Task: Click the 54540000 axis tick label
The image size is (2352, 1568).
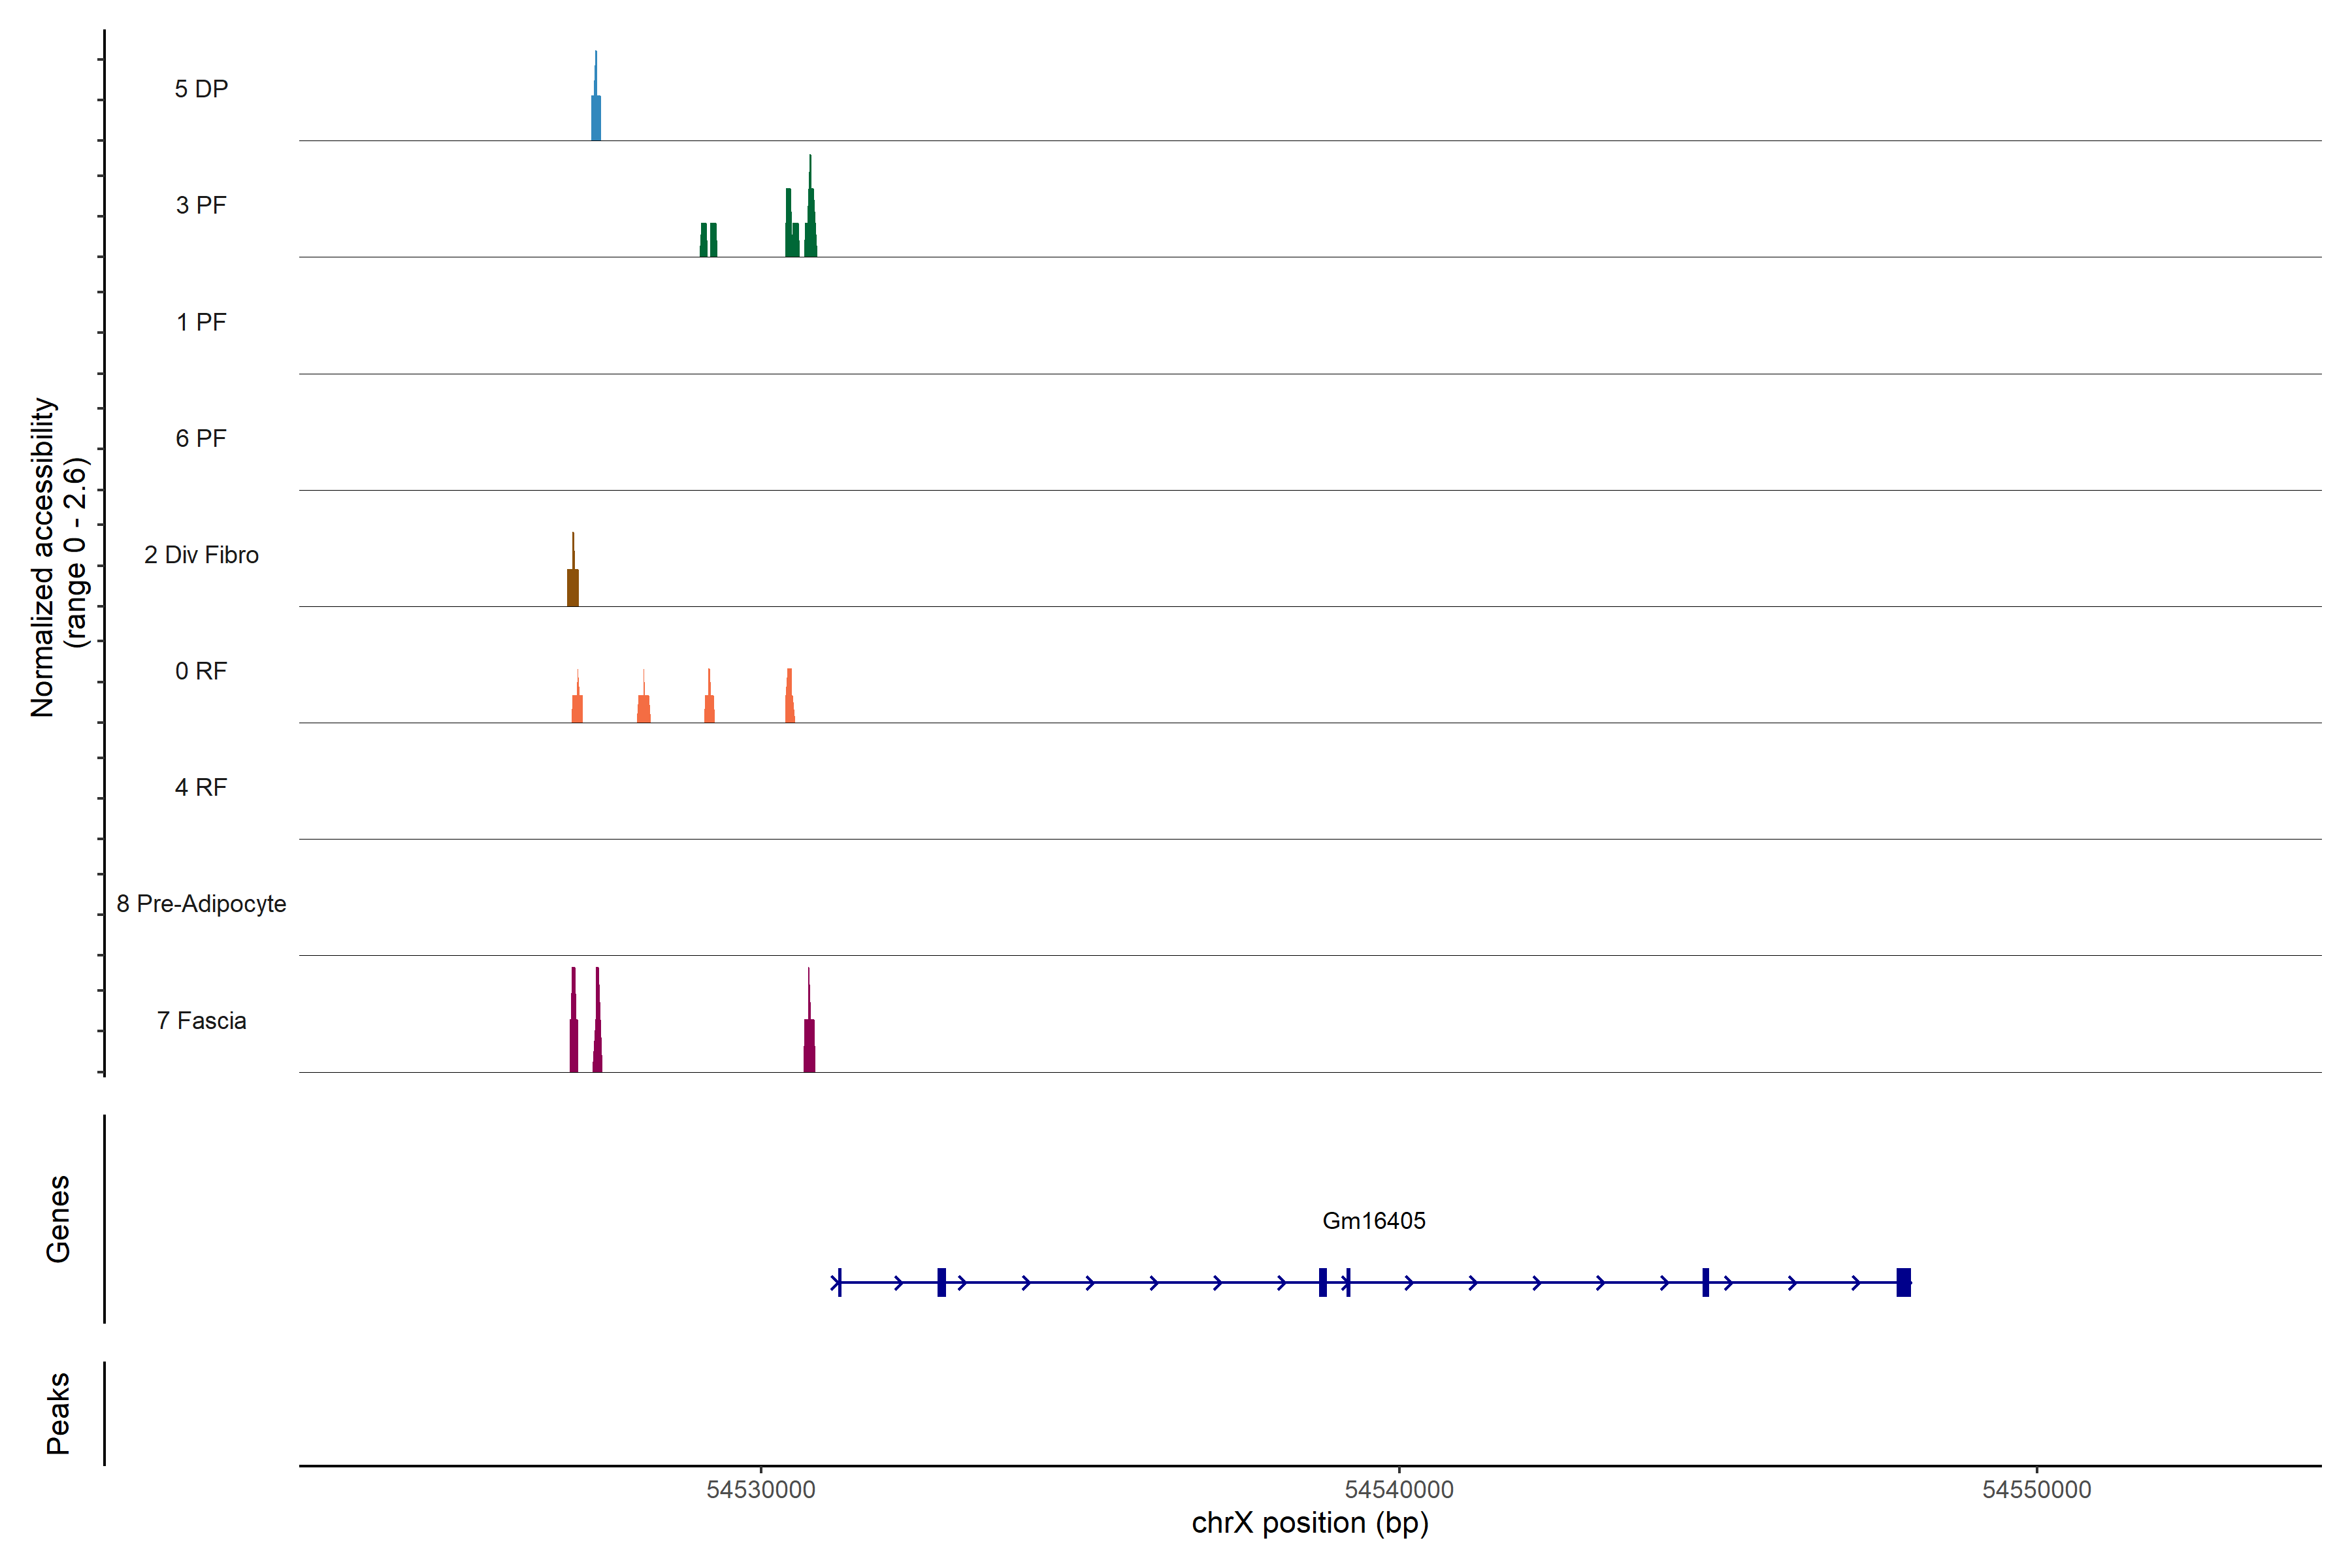Action: point(1399,1490)
